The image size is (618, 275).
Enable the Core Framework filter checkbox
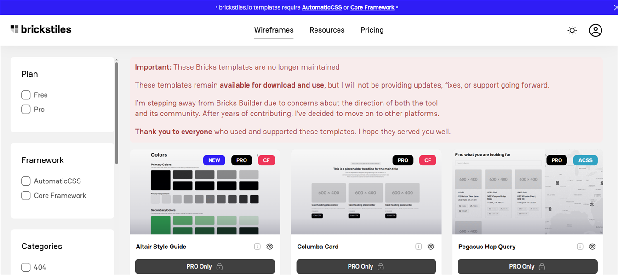pyautogui.click(x=26, y=196)
